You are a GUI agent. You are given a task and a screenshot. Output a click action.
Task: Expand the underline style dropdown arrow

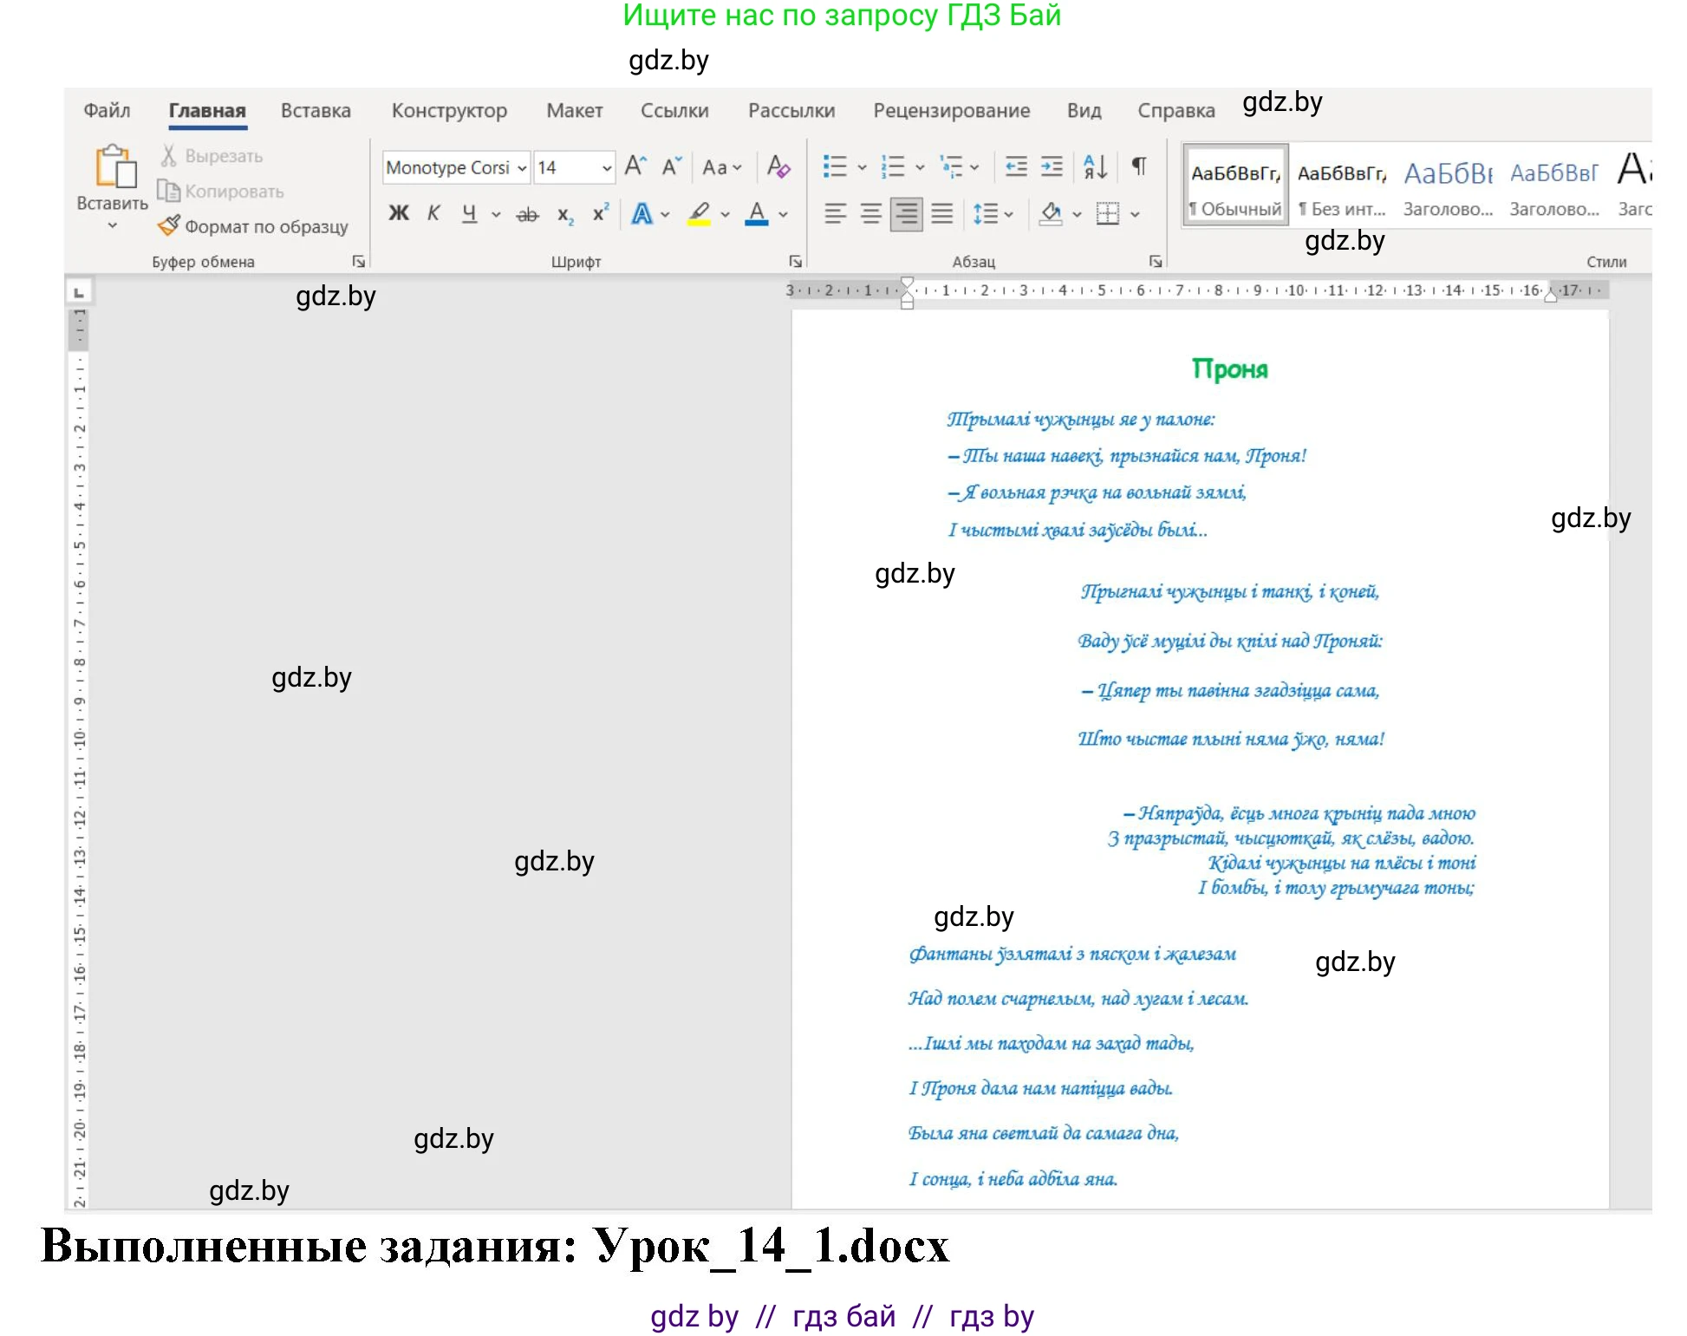pyautogui.click(x=496, y=214)
